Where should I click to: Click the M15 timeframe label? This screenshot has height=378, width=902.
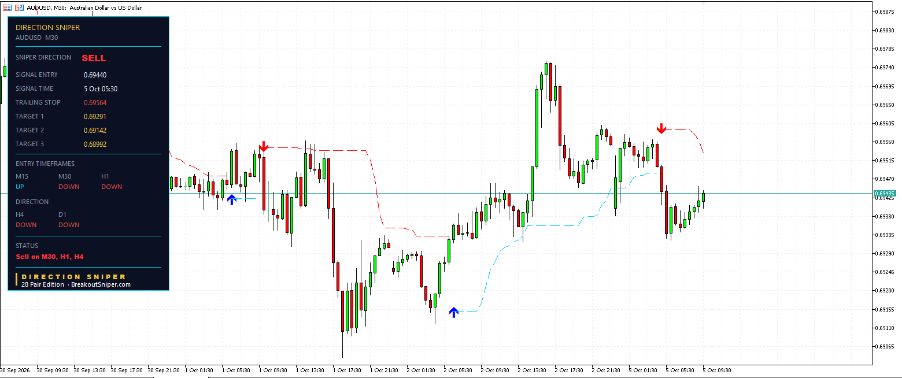[22, 176]
